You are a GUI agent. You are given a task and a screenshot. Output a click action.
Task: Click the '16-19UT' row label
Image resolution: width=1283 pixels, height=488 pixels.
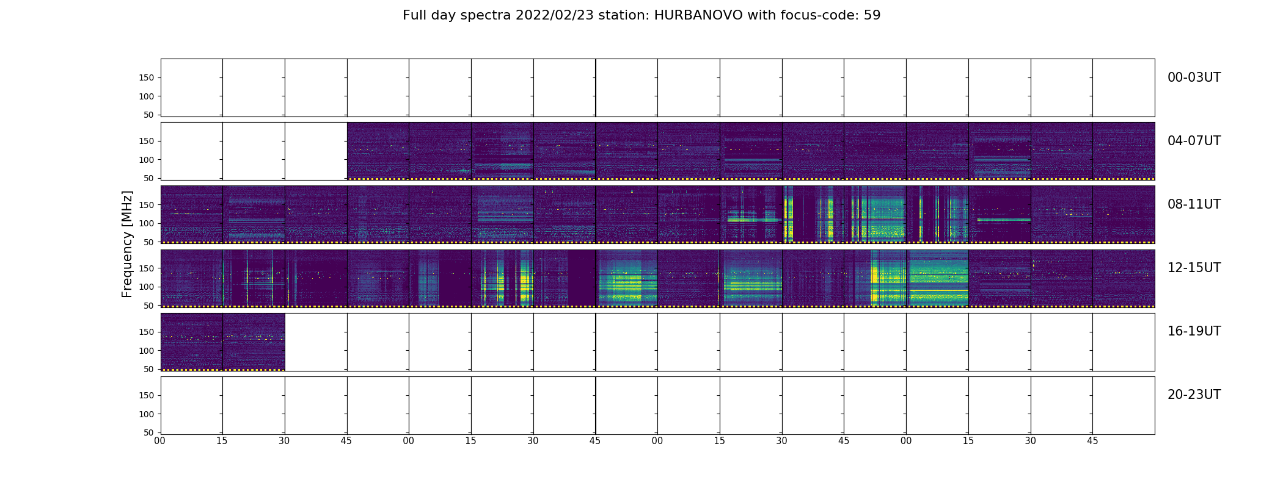coord(1194,331)
